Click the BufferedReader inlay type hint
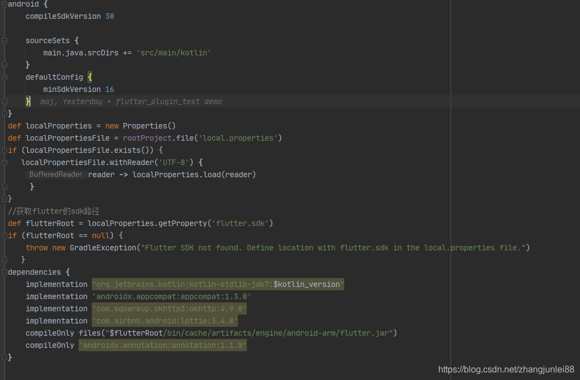The height and width of the screenshot is (380, 580). click(55, 174)
